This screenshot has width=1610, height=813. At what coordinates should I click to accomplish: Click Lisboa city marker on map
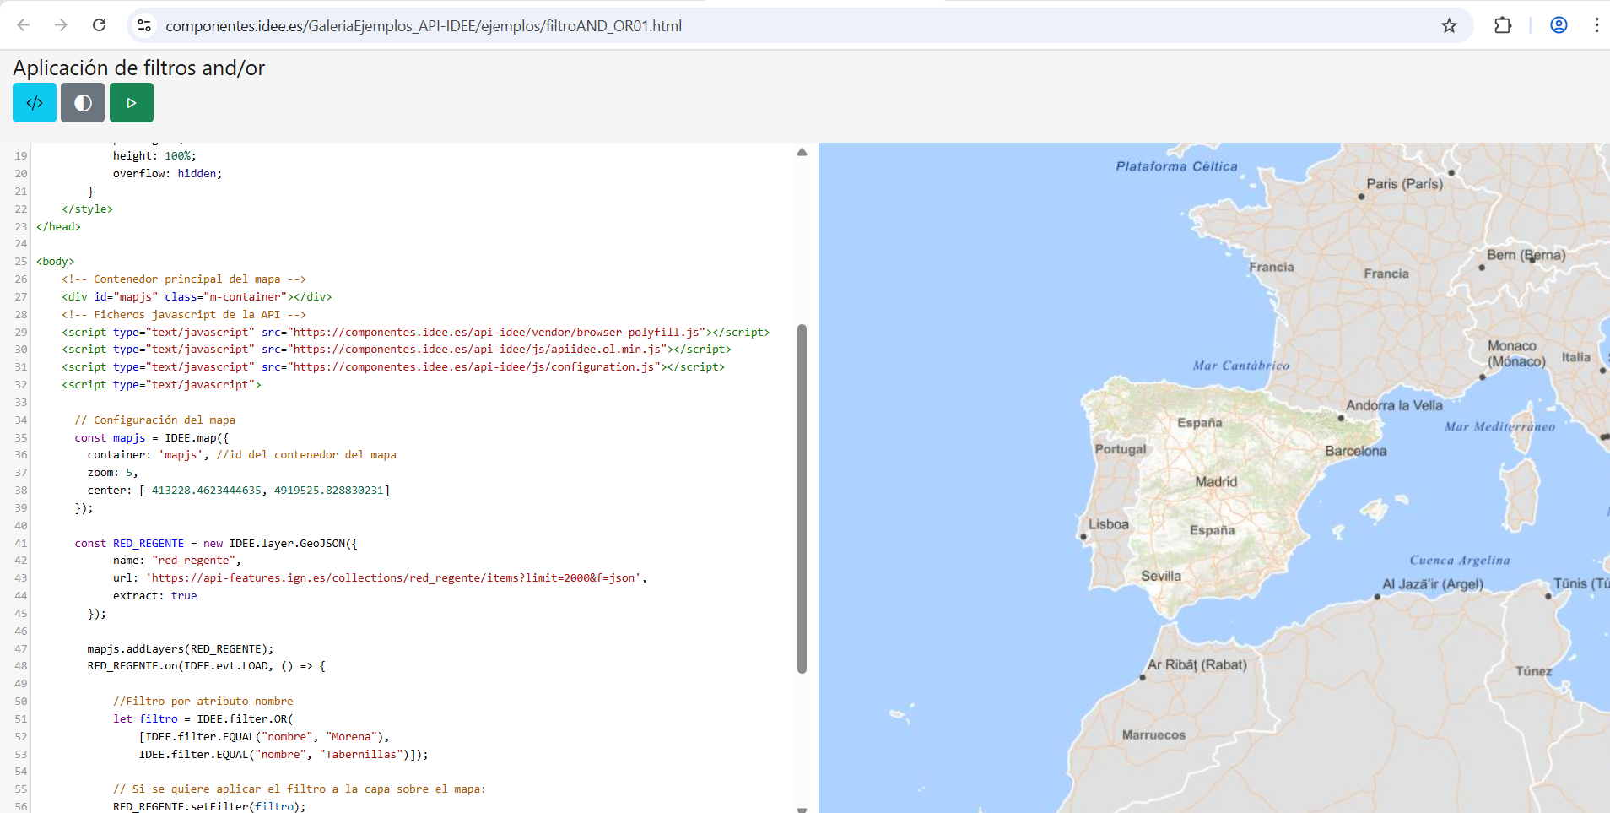[x=1083, y=537]
